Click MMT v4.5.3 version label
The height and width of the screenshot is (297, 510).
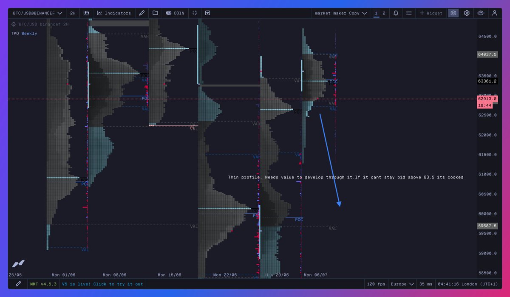click(44, 284)
